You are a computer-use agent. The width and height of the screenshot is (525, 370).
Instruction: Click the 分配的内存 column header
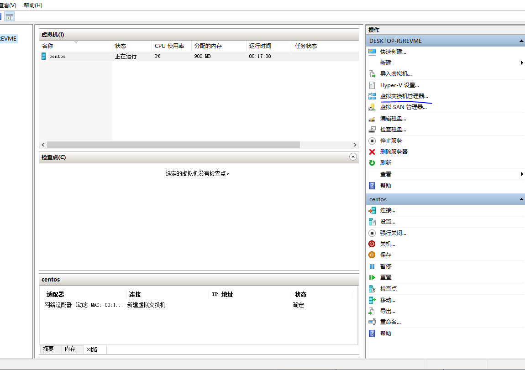(219, 46)
